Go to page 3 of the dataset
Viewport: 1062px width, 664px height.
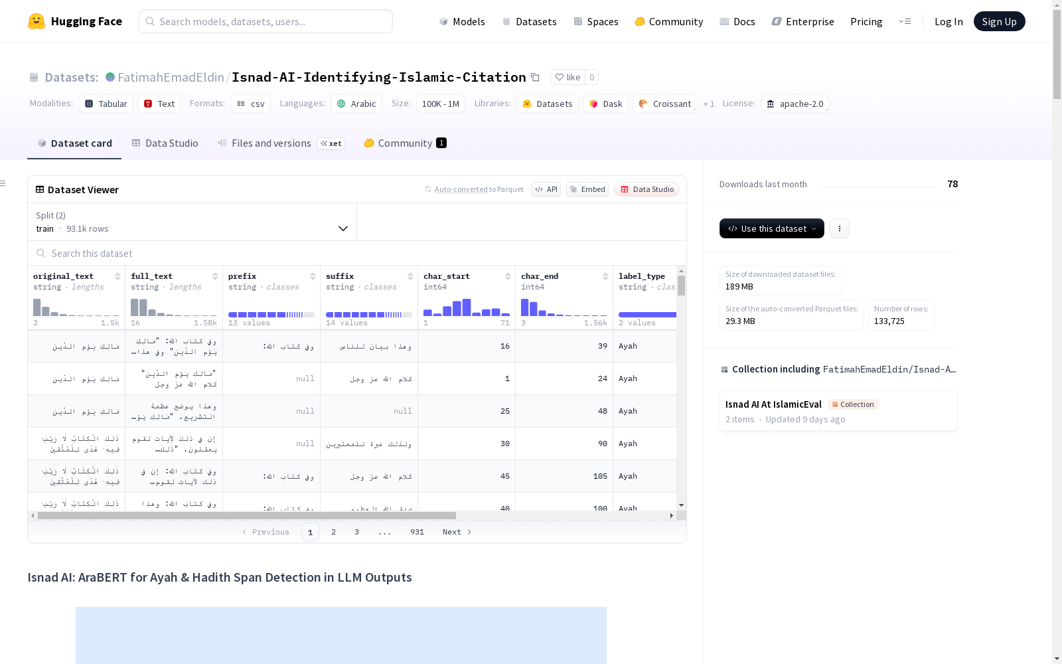click(x=356, y=532)
